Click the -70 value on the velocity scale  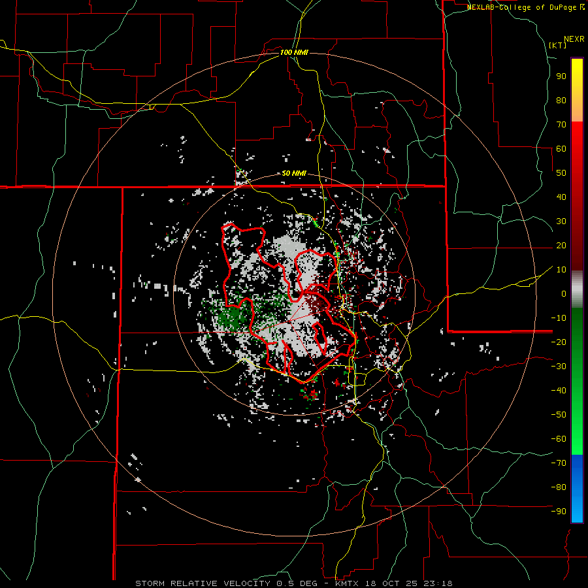pyautogui.click(x=559, y=463)
